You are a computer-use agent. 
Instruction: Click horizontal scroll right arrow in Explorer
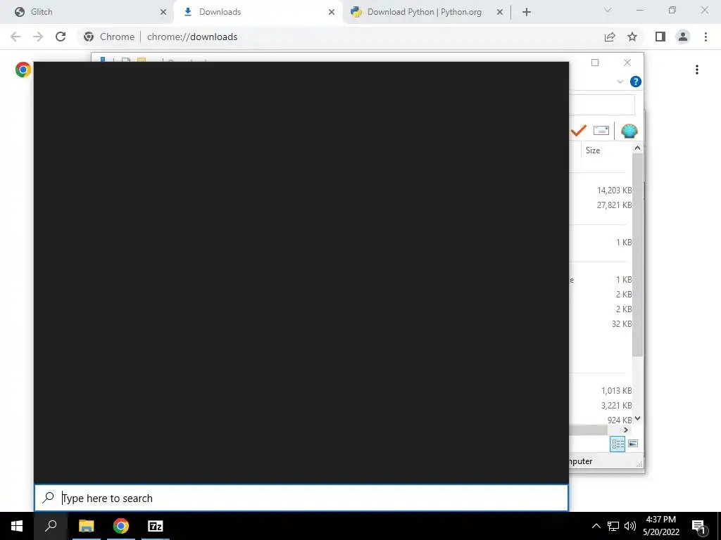click(625, 430)
